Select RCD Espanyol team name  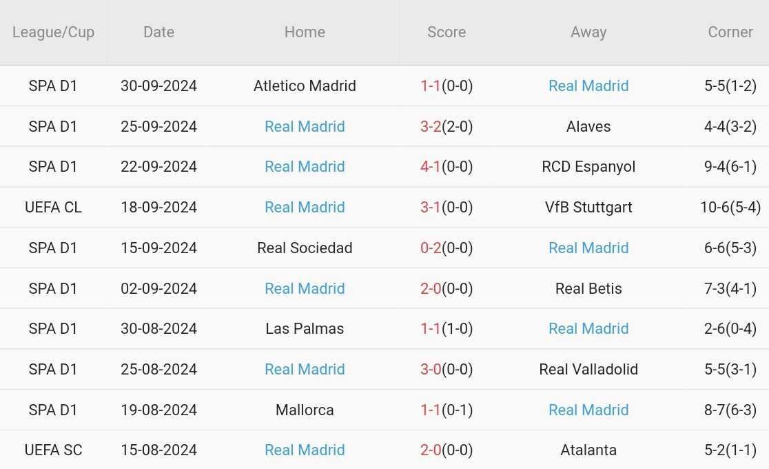click(588, 167)
